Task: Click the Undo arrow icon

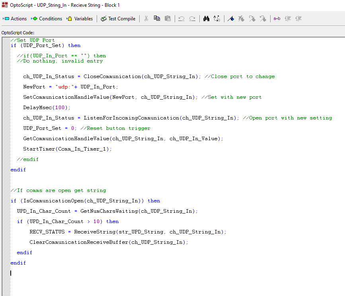Action: (181, 18)
